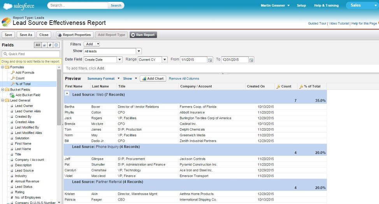Click in the top Search field
Image resolution: width=379 pixels, height=204 pixels.
point(78,5)
